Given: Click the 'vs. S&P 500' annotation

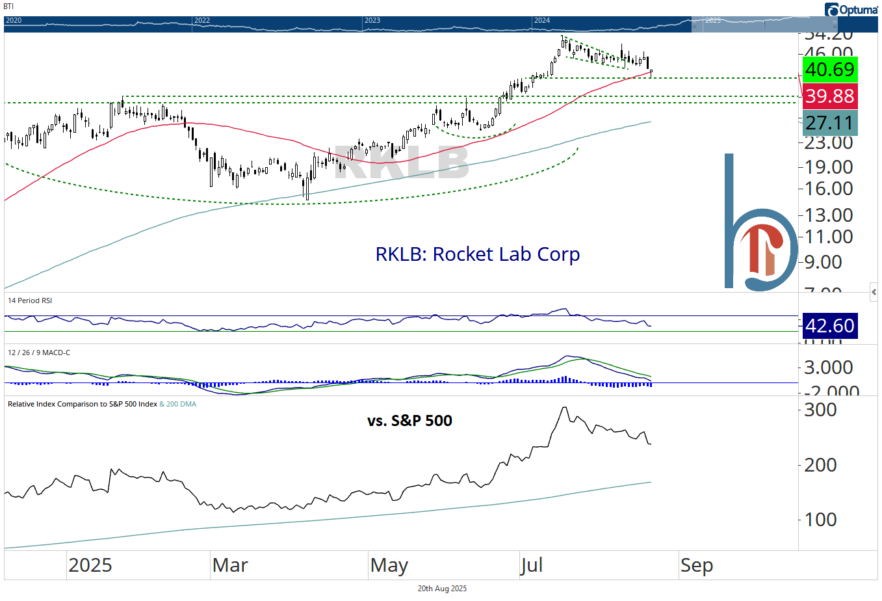Looking at the screenshot, I should click(409, 421).
